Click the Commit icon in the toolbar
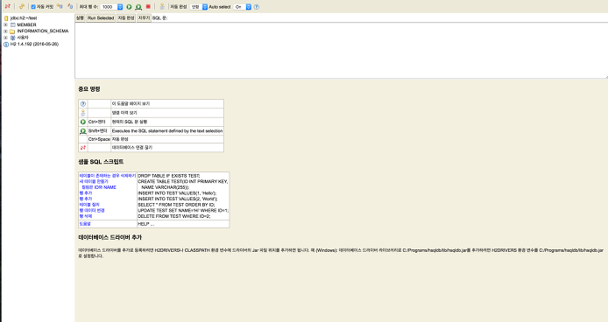 (x=70, y=7)
